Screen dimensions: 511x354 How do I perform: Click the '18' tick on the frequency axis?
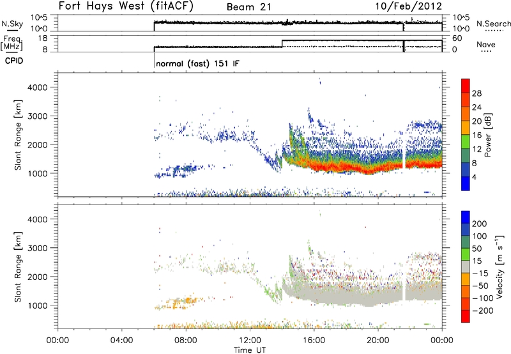click(x=43, y=38)
